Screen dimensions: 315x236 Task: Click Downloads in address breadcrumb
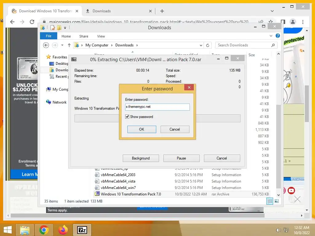point(124,45)
